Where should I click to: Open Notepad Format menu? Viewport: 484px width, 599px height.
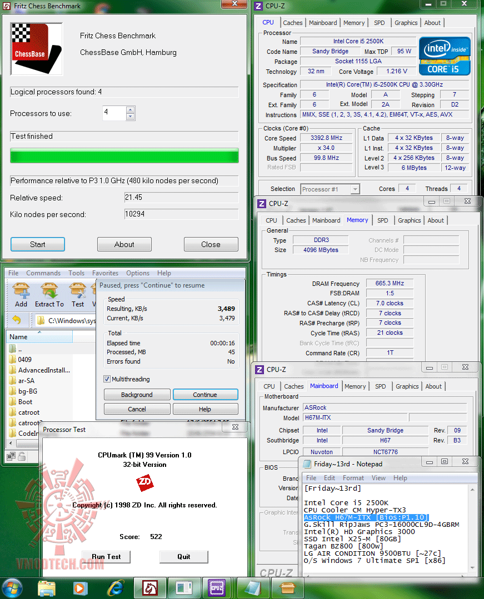pos(353,478)
